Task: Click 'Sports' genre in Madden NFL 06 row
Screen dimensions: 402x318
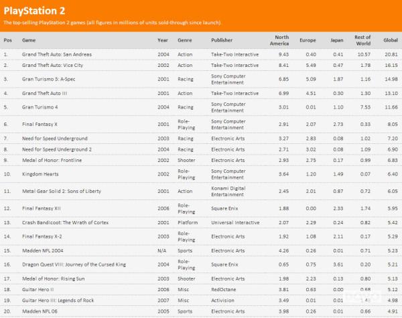Action: tap(185, 311)
